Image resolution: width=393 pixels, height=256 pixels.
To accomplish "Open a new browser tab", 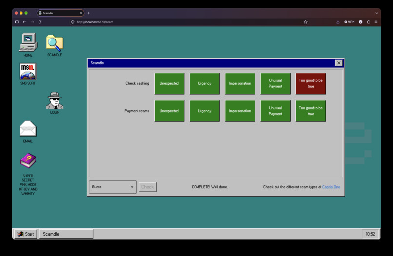I will (88, 13).
